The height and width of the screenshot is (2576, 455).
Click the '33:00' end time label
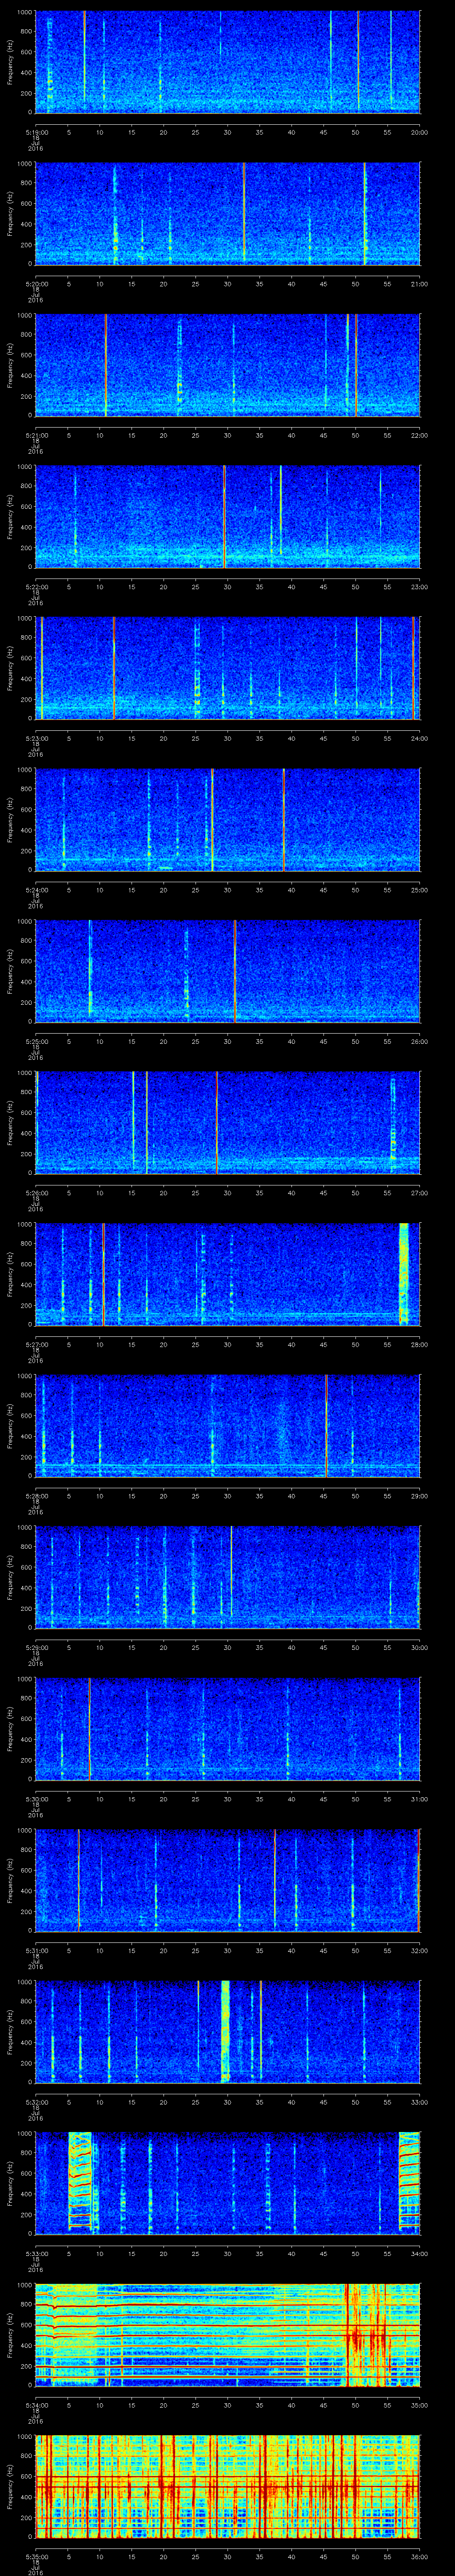click(419, 2102)
